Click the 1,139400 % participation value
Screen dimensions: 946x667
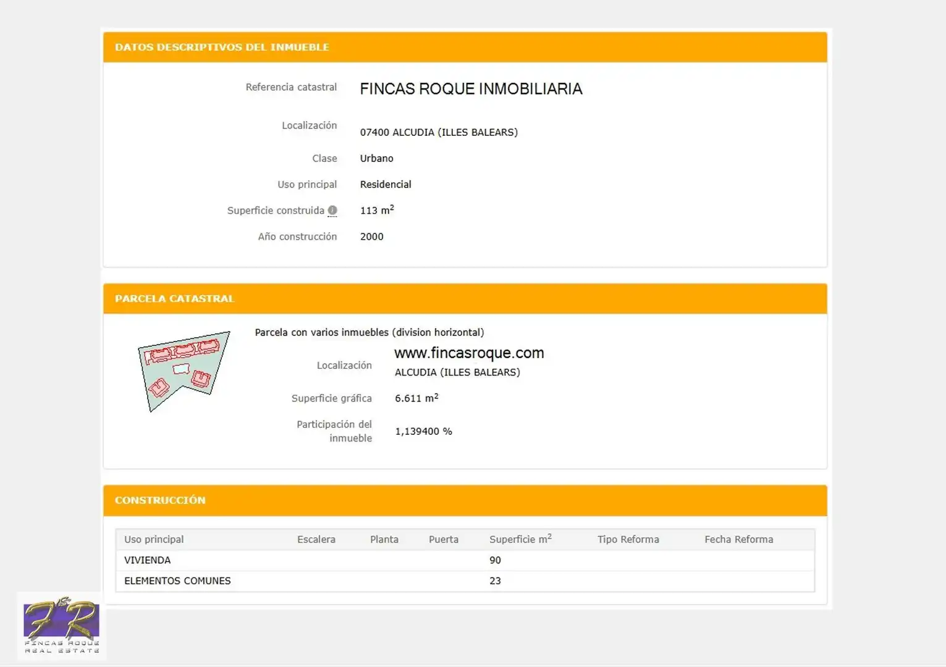[x=424, y=431]
